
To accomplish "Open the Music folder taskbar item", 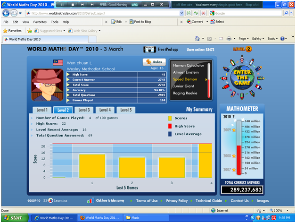I will pyautogui.click(x=146, y=218).
